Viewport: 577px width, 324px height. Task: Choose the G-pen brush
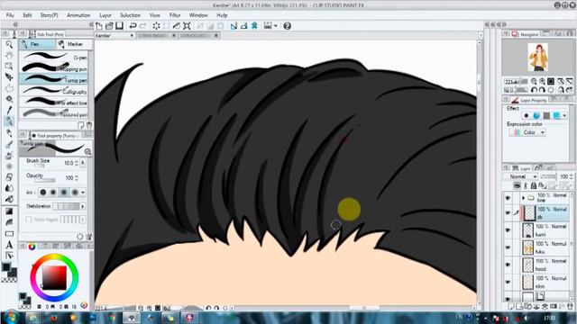click(x=54, y=57)
